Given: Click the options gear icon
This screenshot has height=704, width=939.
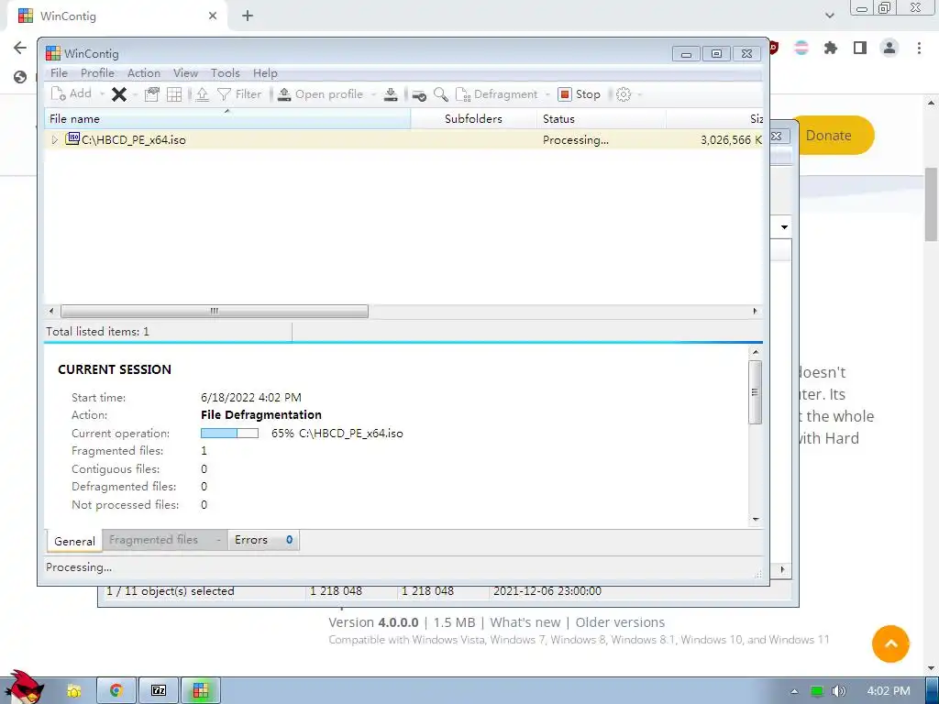Looking at the screenshot, I should click(624, 94).
